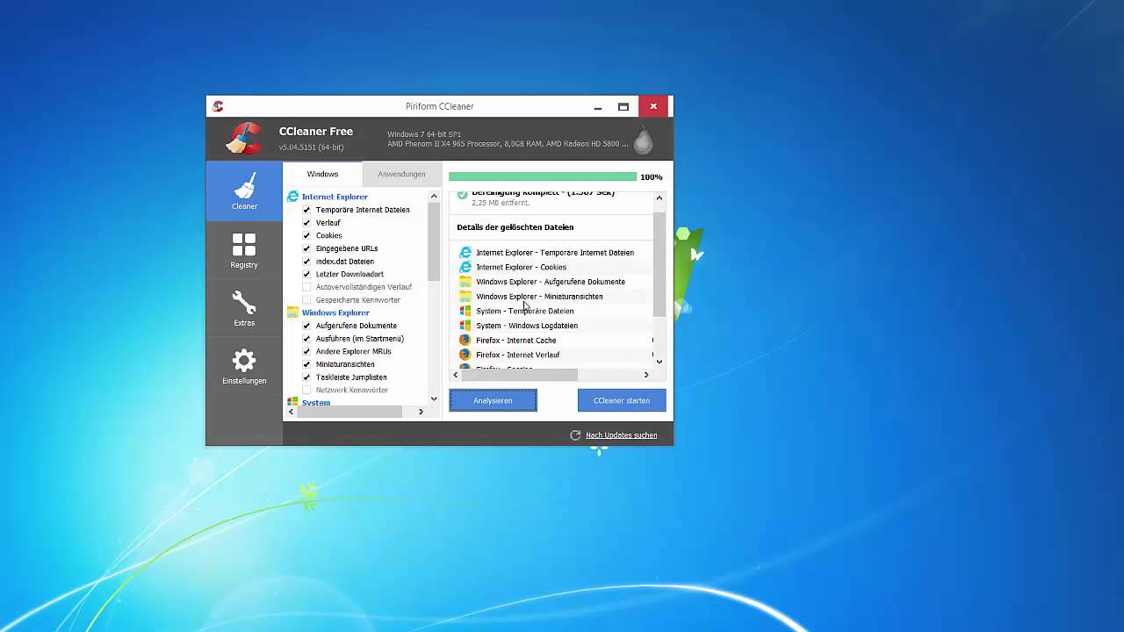Select the System category heading

pyautogui.click(x=316, y=403)
